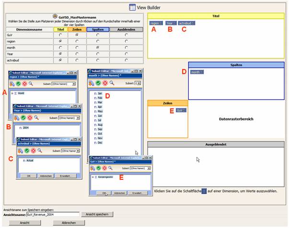Expand the World tree node
289x228 pixels.
click(x=12, y=93)
